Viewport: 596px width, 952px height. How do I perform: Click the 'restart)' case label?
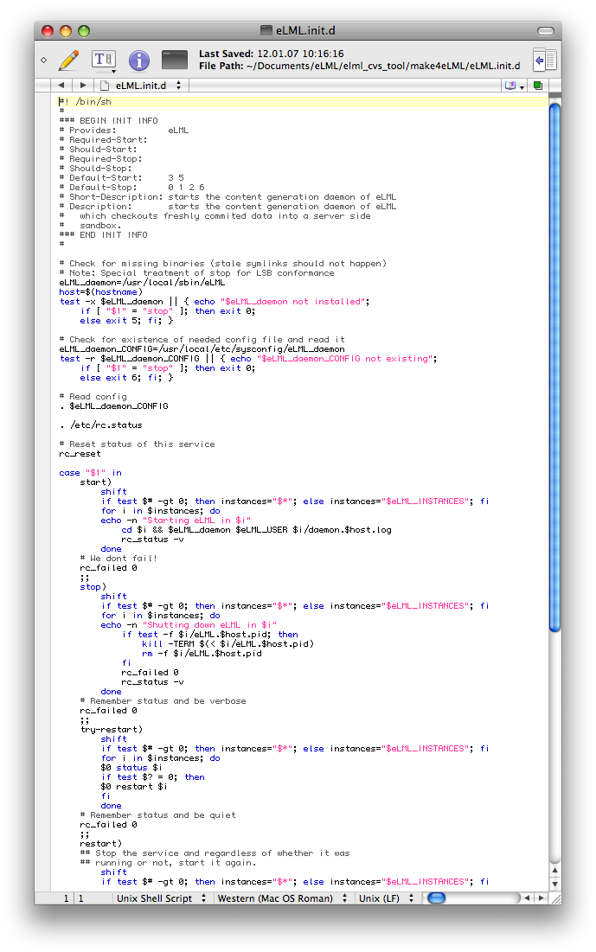[x=101, y=844]
